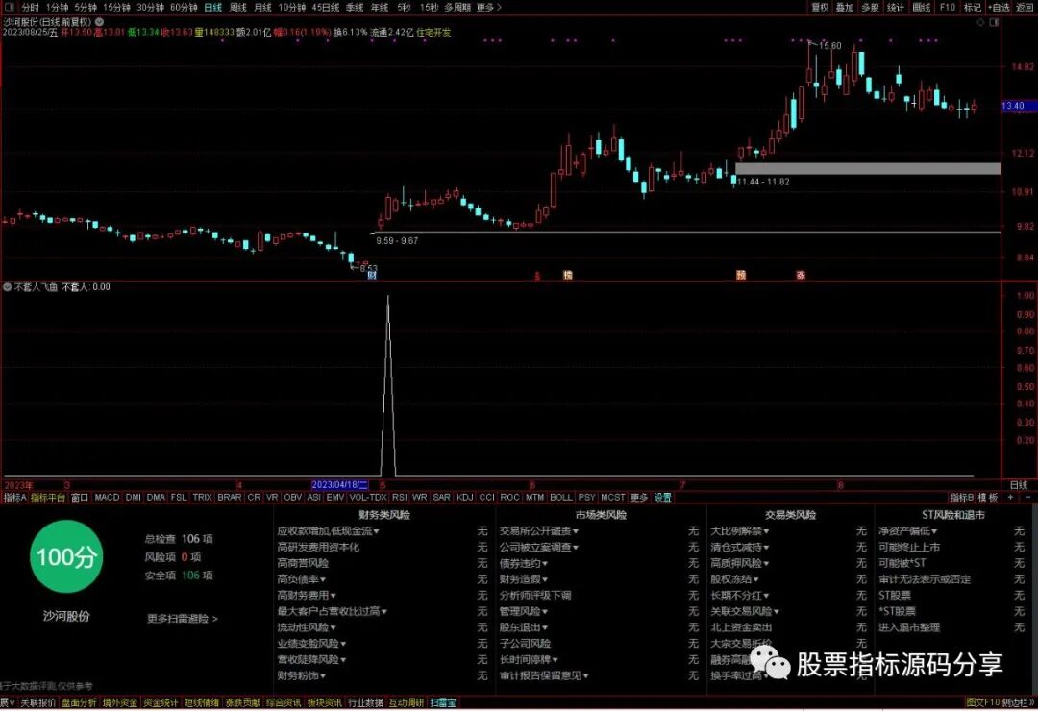Open the 行业数据 bottom tab
Image resolution: width=1038 pixels, height=711 pixels.
pyautogui.click(x=365, y=703)
